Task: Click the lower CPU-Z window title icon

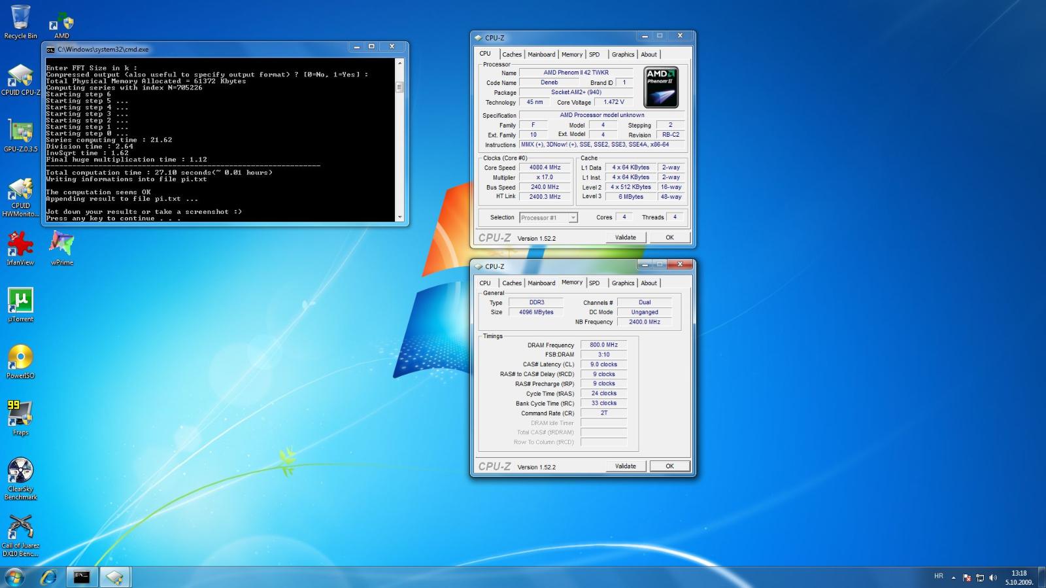Action: [x=478, y=267]
